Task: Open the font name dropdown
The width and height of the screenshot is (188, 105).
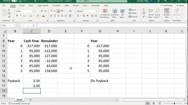Action: pos(32,11)
